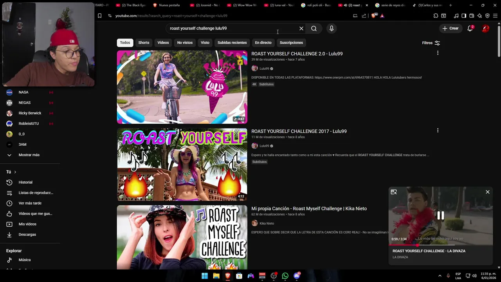Open the Brave Wallet icon
501x282 pixels.
click(x=472, y=16)
